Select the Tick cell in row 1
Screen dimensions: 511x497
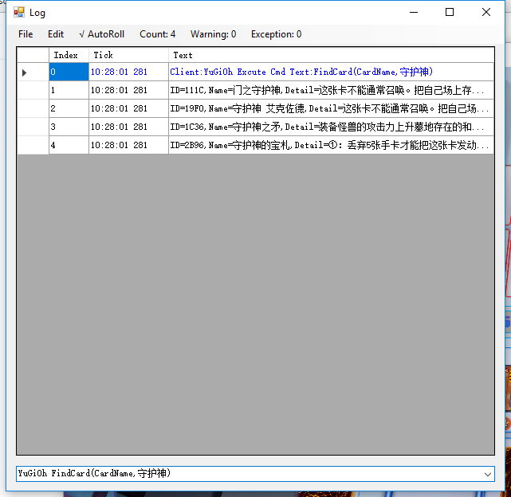(128, 90)
